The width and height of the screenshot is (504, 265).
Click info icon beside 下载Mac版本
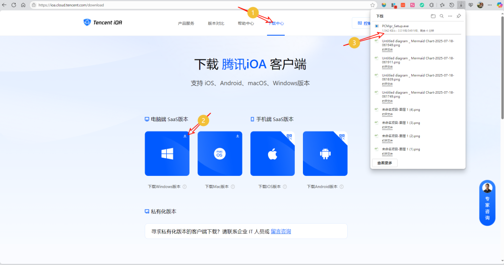coord(233,186)
